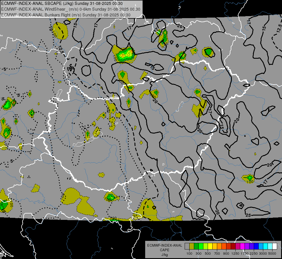Click the SBCAPE (J/kg) title line
This screenshot has width=282, height=259.
(x=62, y=3)
